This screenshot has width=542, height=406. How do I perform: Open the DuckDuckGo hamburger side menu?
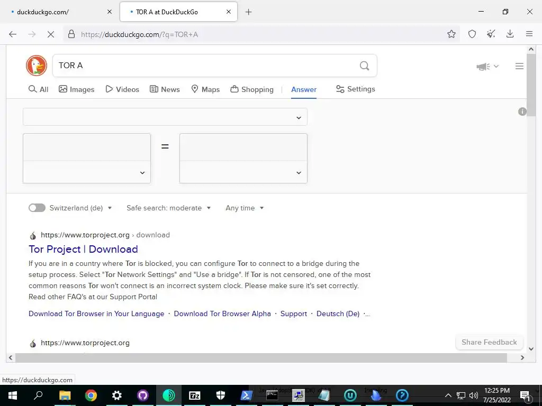tap(519, 66)
